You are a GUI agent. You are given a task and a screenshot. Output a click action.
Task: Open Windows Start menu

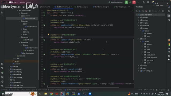click(2, 94)
